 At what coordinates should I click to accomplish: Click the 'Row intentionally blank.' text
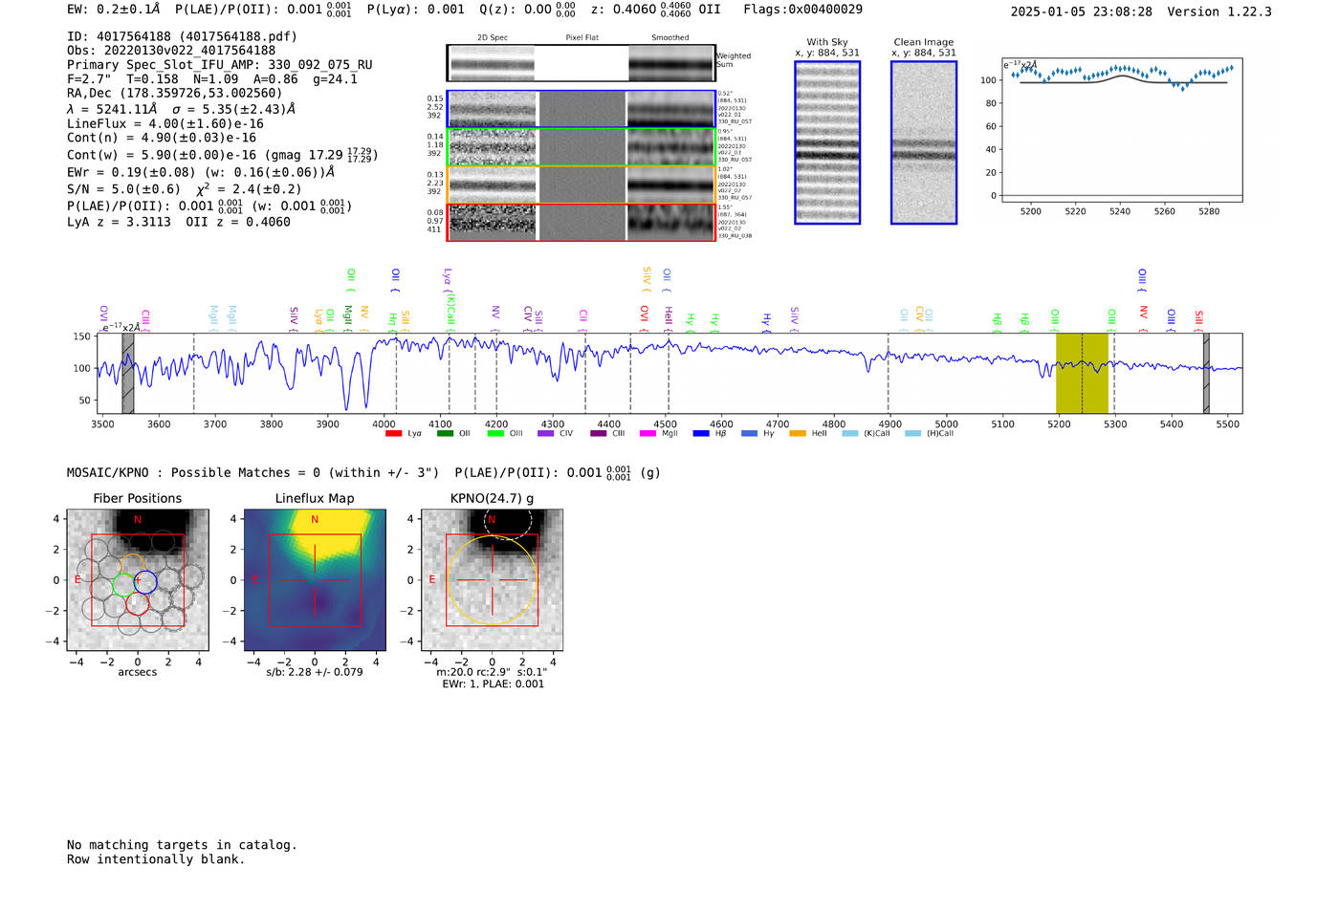pos(156,859)
